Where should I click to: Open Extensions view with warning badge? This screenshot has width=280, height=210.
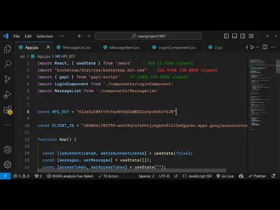click(x=8, y=110)
